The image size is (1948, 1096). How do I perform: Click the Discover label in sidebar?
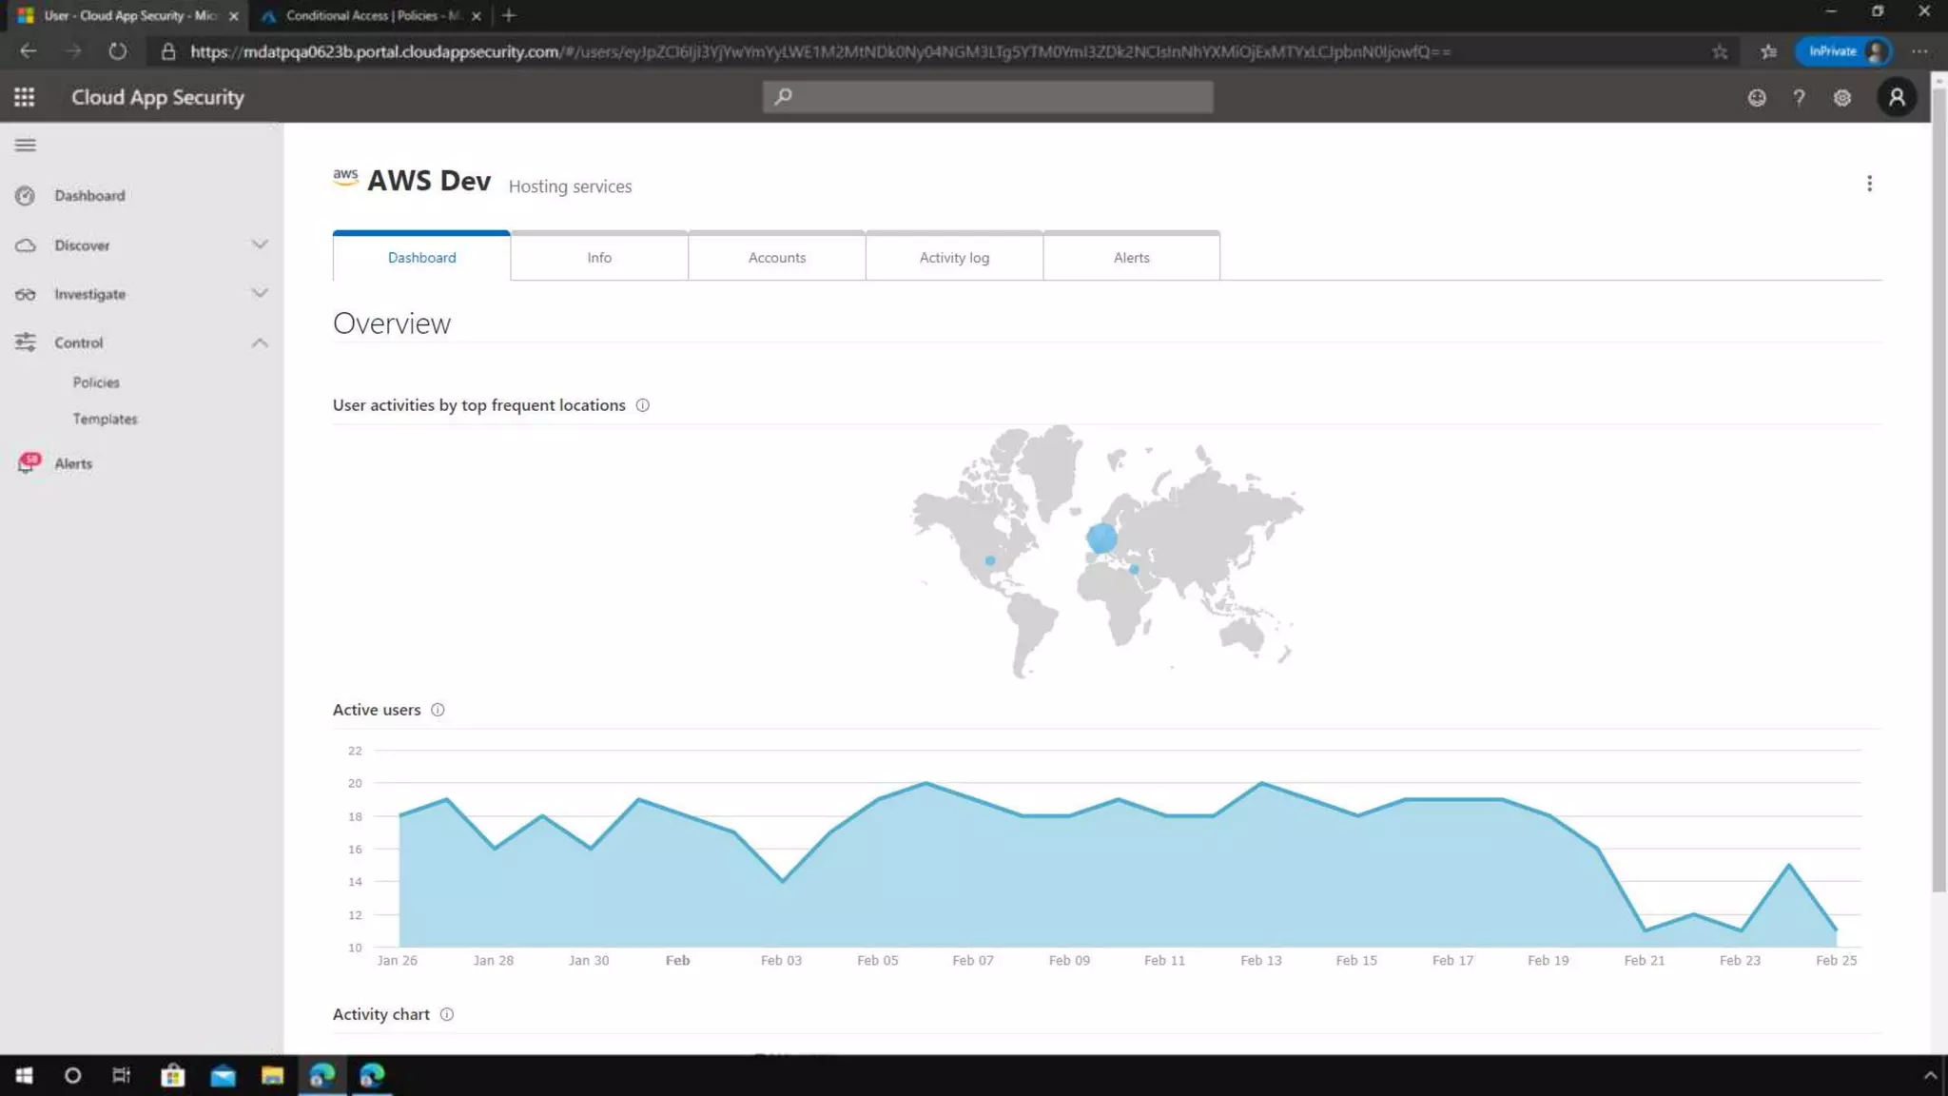[82, 245]
